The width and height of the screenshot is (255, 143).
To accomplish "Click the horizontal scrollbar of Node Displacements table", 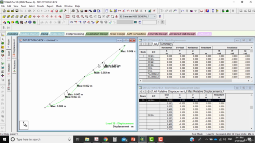I will pos(194,81).
